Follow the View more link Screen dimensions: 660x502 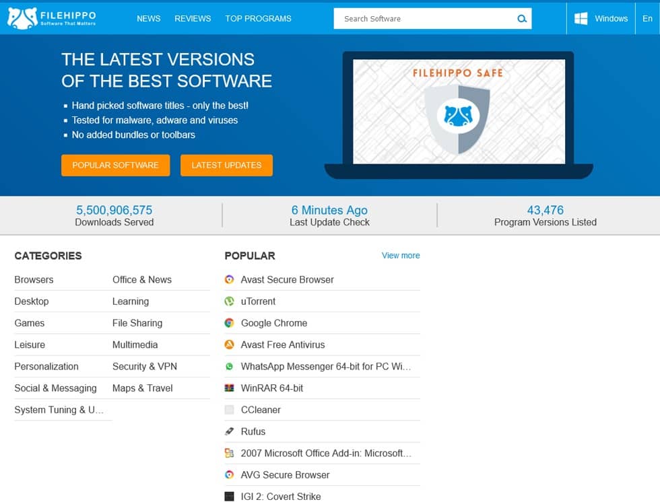point(401,256)
